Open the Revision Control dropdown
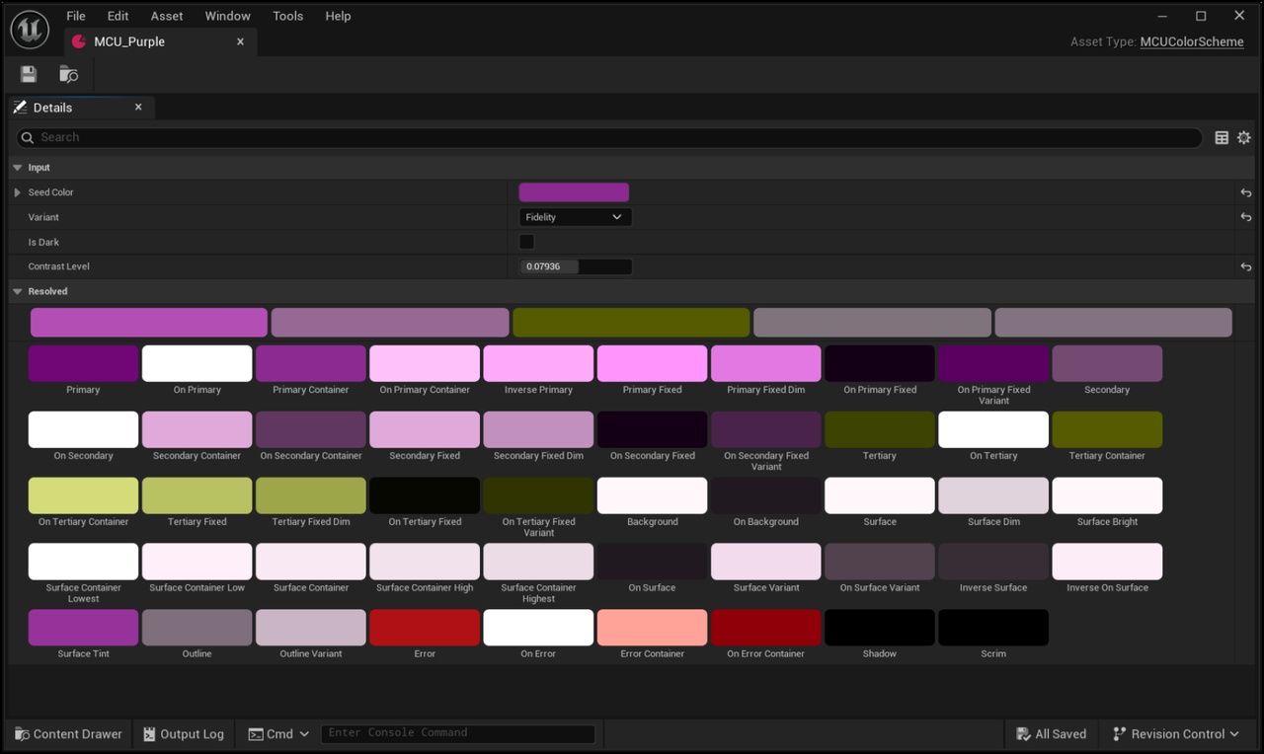 click(x=1175, y=733)
